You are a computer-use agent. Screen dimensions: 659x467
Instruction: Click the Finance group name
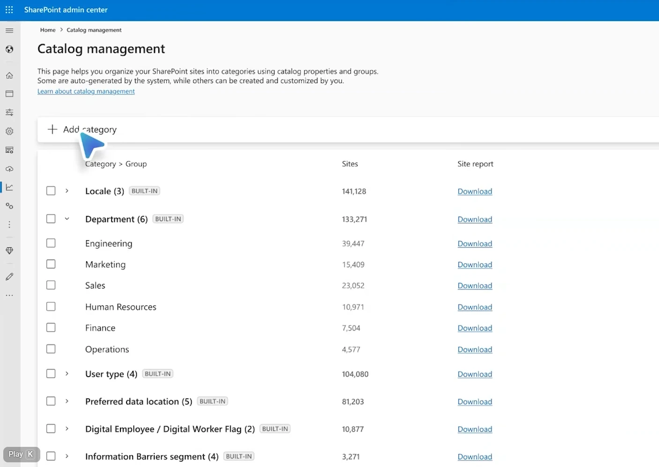(100, 328)
